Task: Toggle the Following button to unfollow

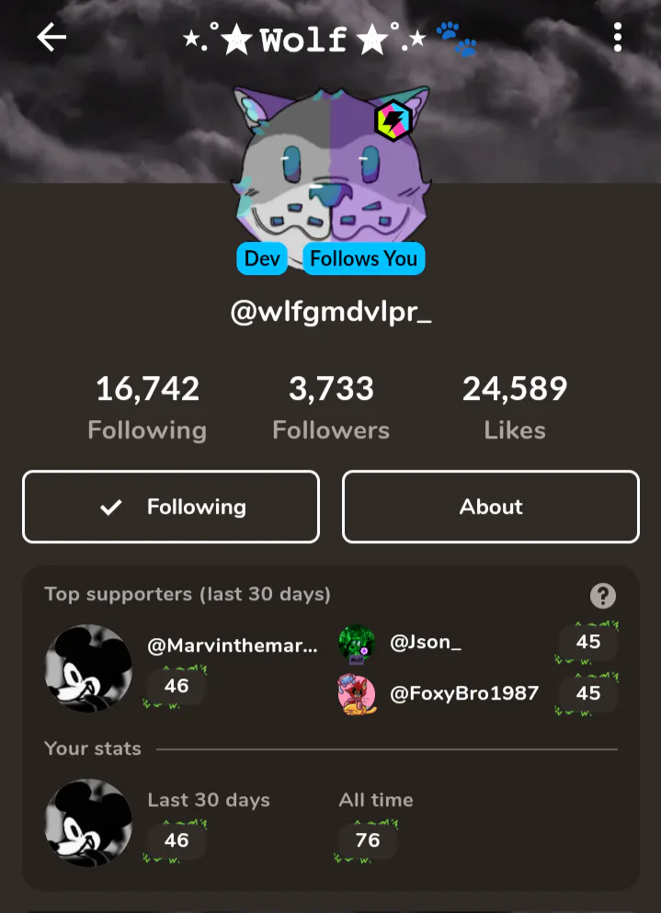Action: tap(171, 507)
